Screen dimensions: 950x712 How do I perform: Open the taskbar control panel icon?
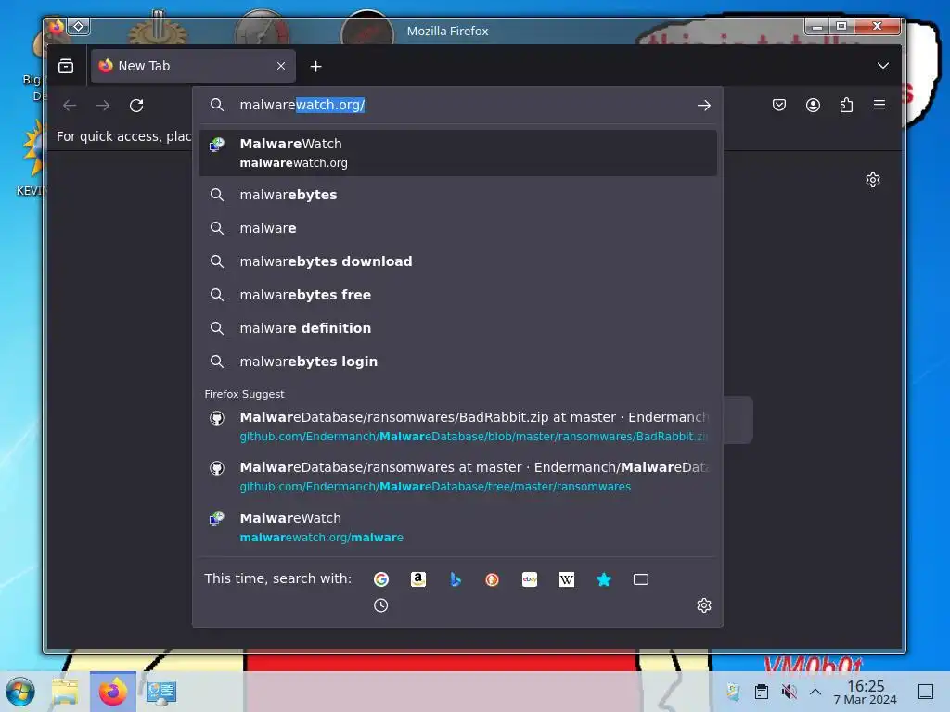pyautogui.click(x=161, y=692)
